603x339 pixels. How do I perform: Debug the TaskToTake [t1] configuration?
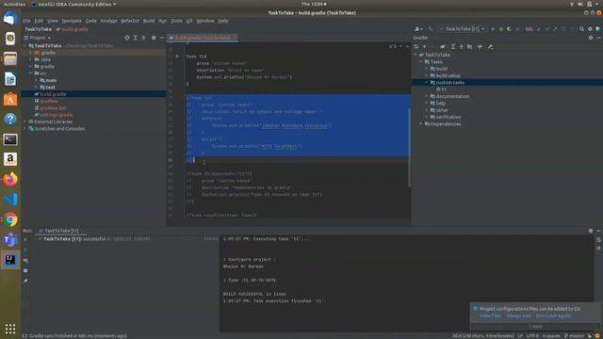[x=500, y=29]
